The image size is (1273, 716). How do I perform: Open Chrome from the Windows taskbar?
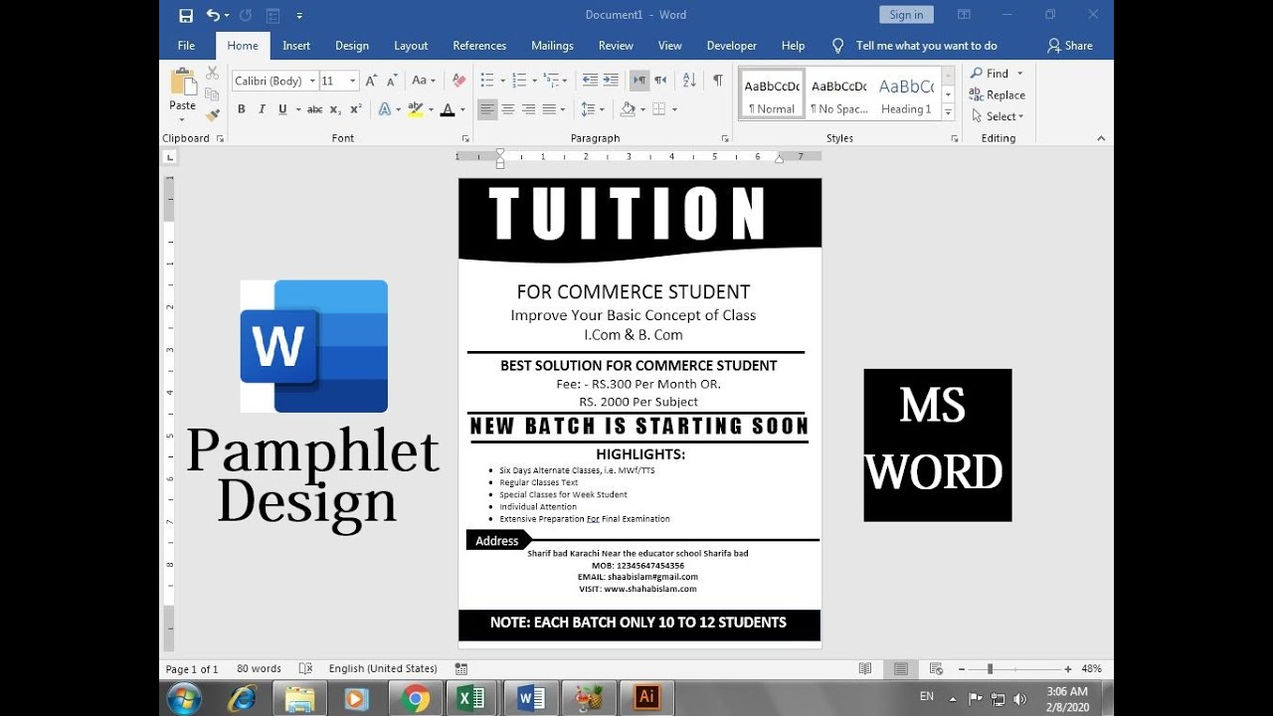tap(414, 698)
